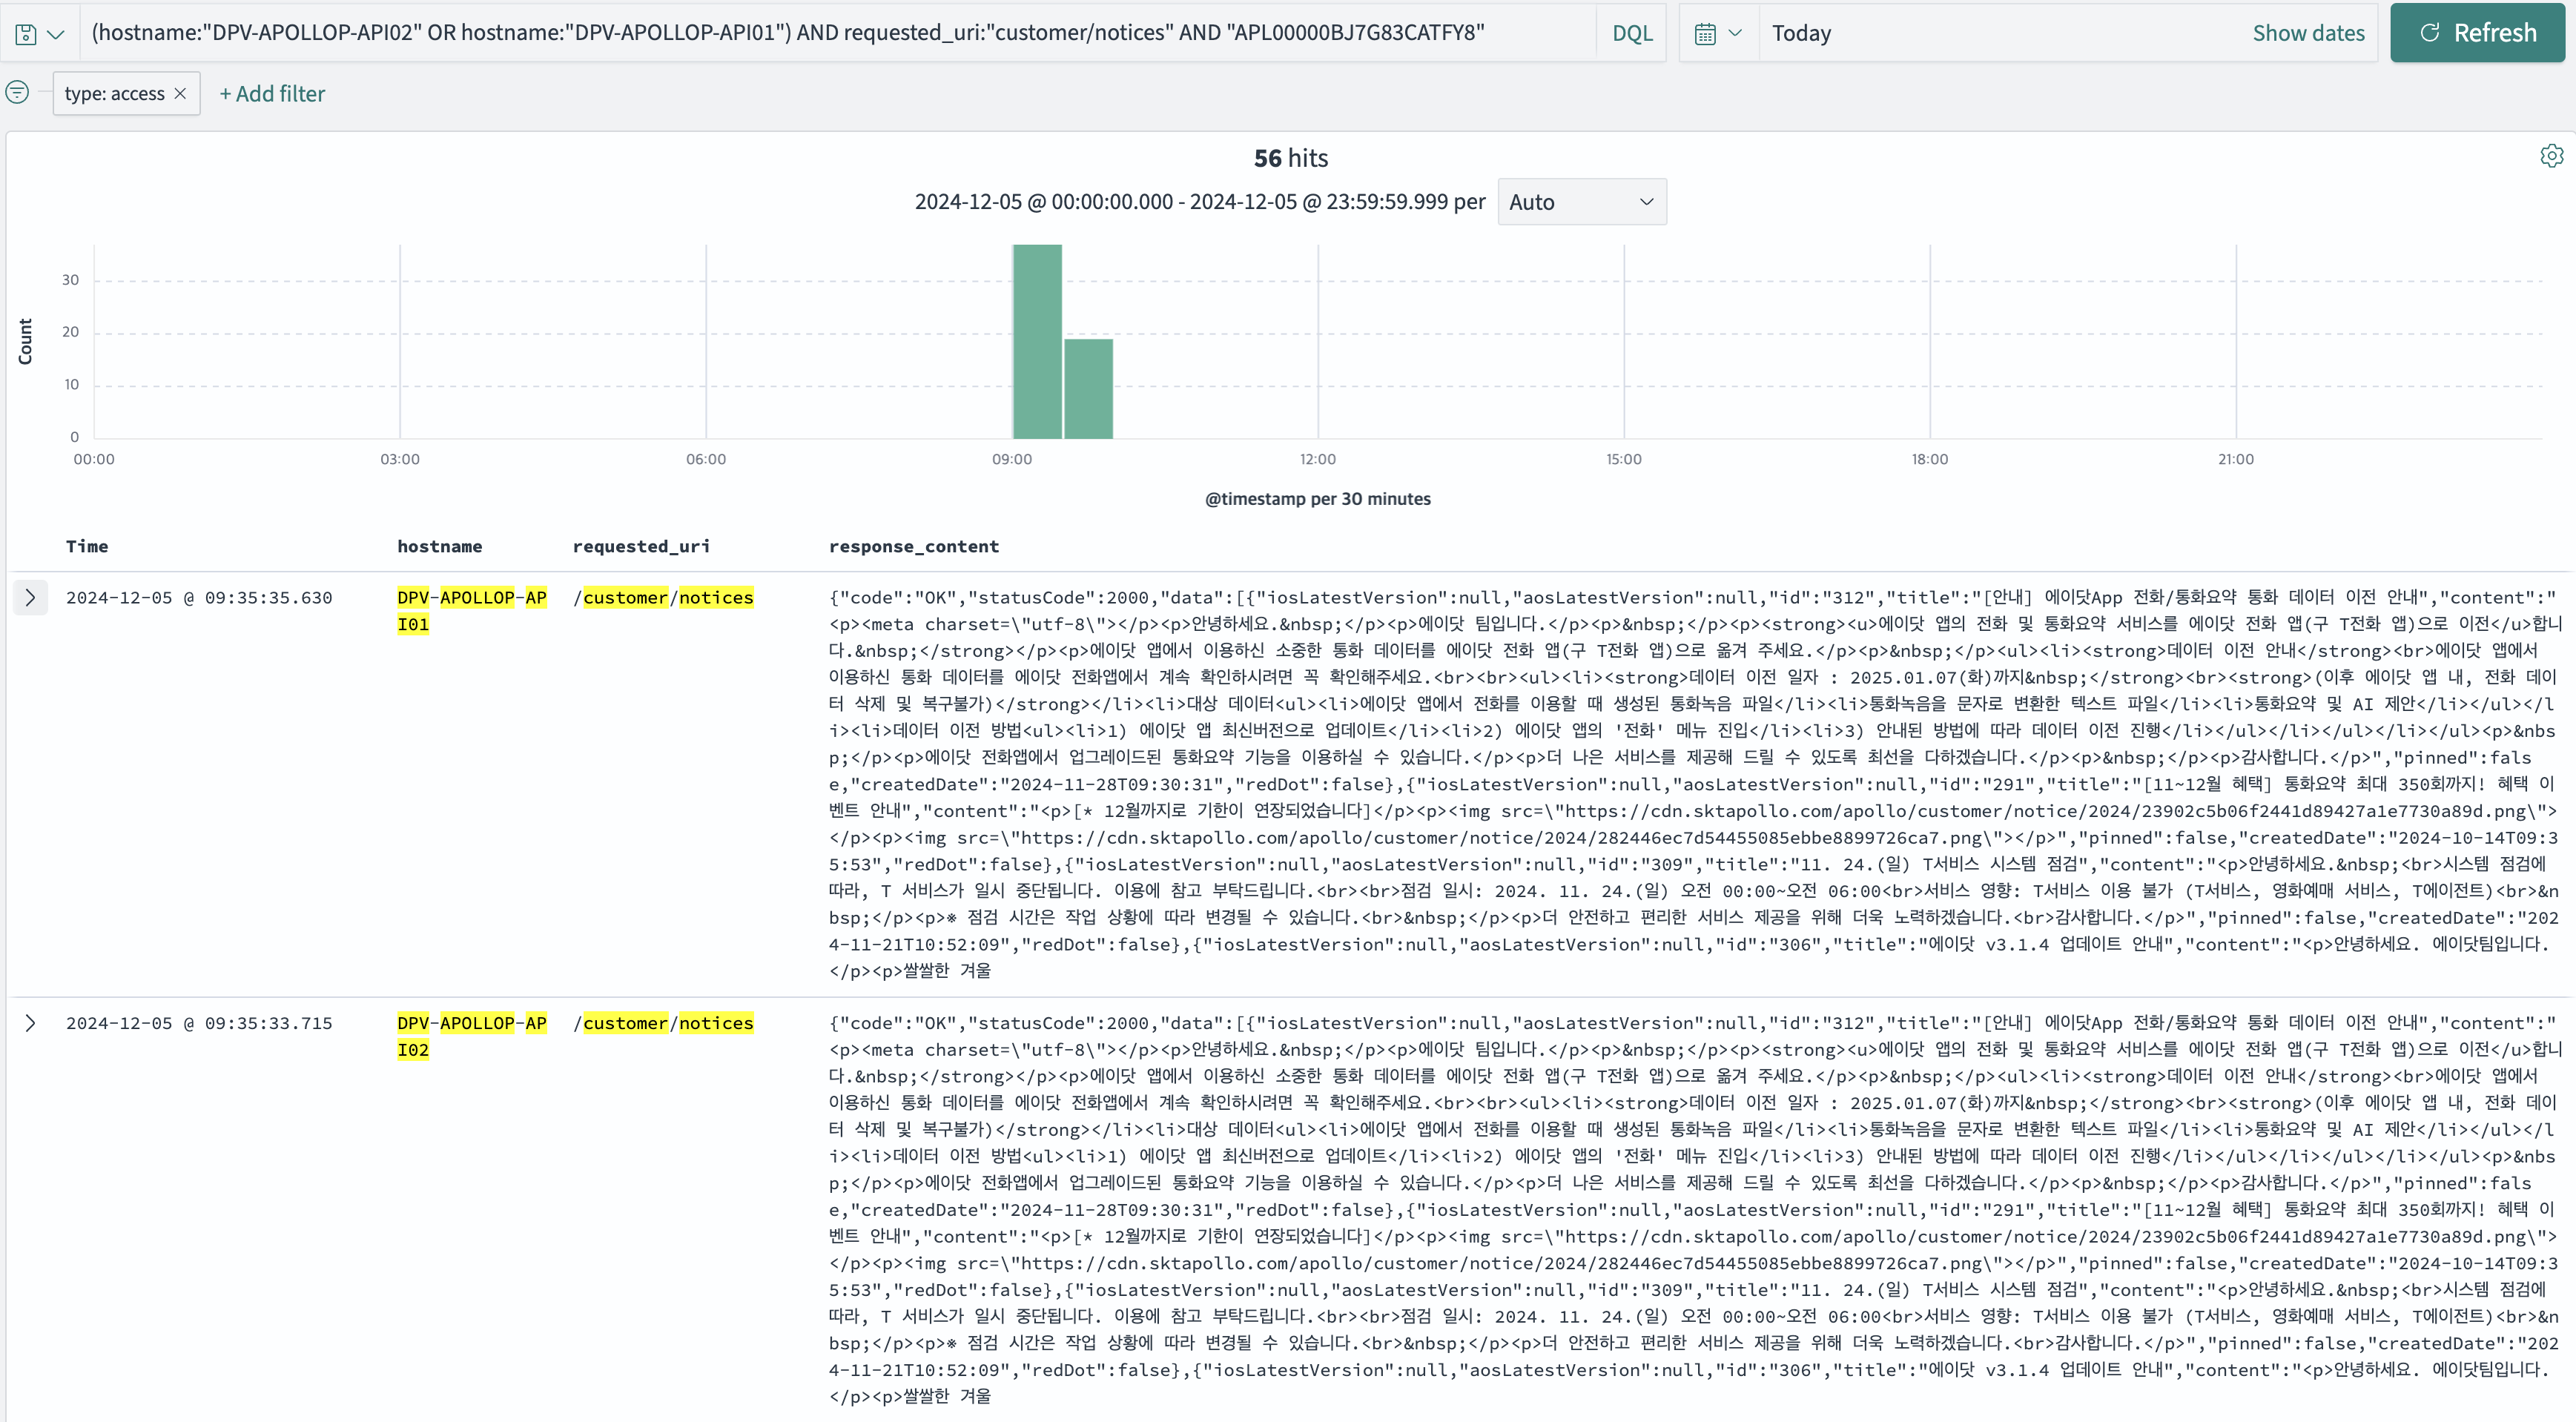Expand the 09:35:33.715 log row
Image resolution: width=2576 pixels, height=1422 pixels.
pyautogui.click(x=30, y=1023)
